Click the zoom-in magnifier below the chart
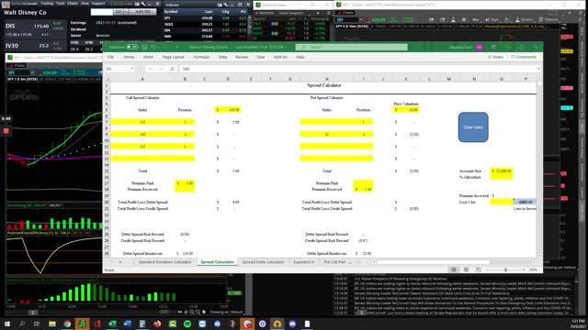 [x=192, y=312]
